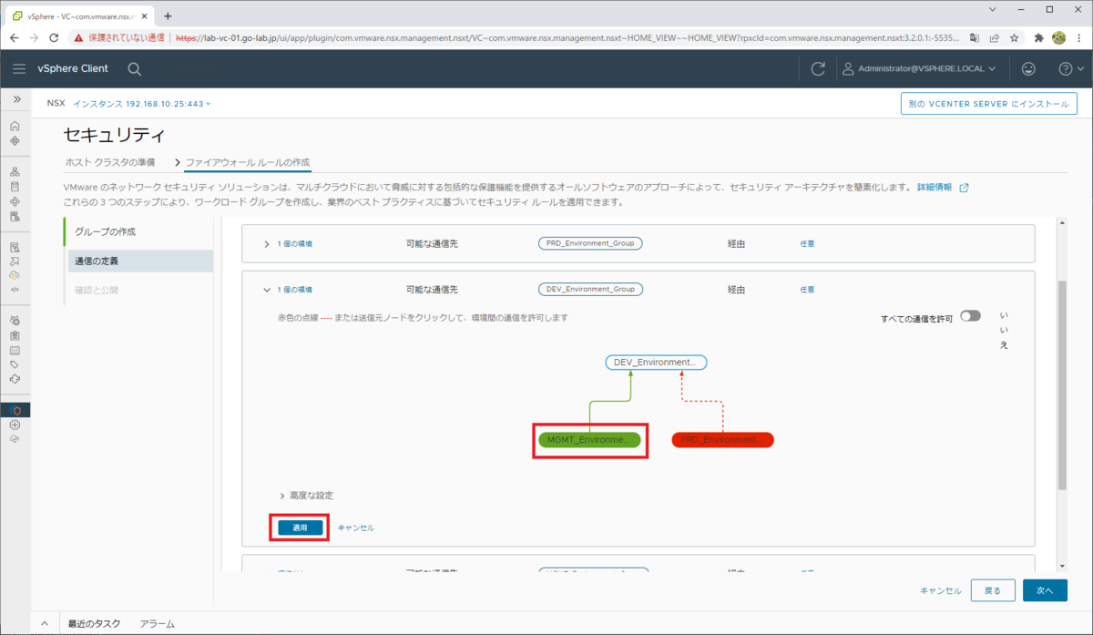Click the Chrome address bar URL
This screenshot has width=1093, height=635.
click(x=569, y=38)
